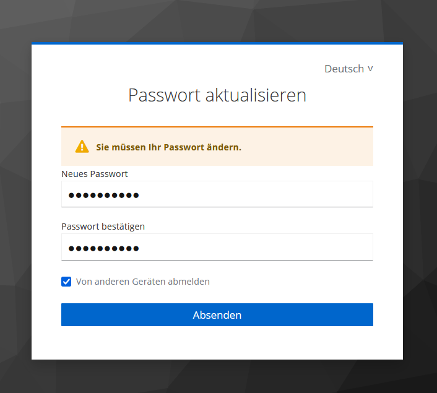Image resolution: width=437 pixels, height=393 pixels.
Task: Uncheck the Von anderen Geräten abmelden checkbox
Action: click(x=67, y=282)
